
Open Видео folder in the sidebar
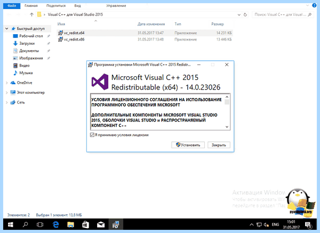point(25,66)
